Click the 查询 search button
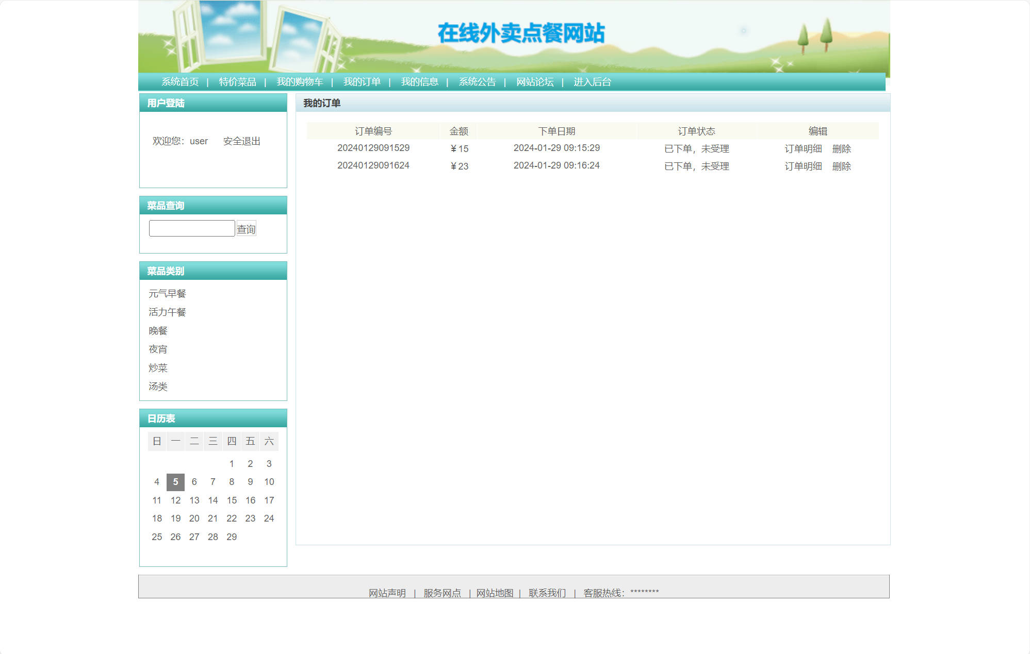The image size is (1030, 654). [246, 228]
